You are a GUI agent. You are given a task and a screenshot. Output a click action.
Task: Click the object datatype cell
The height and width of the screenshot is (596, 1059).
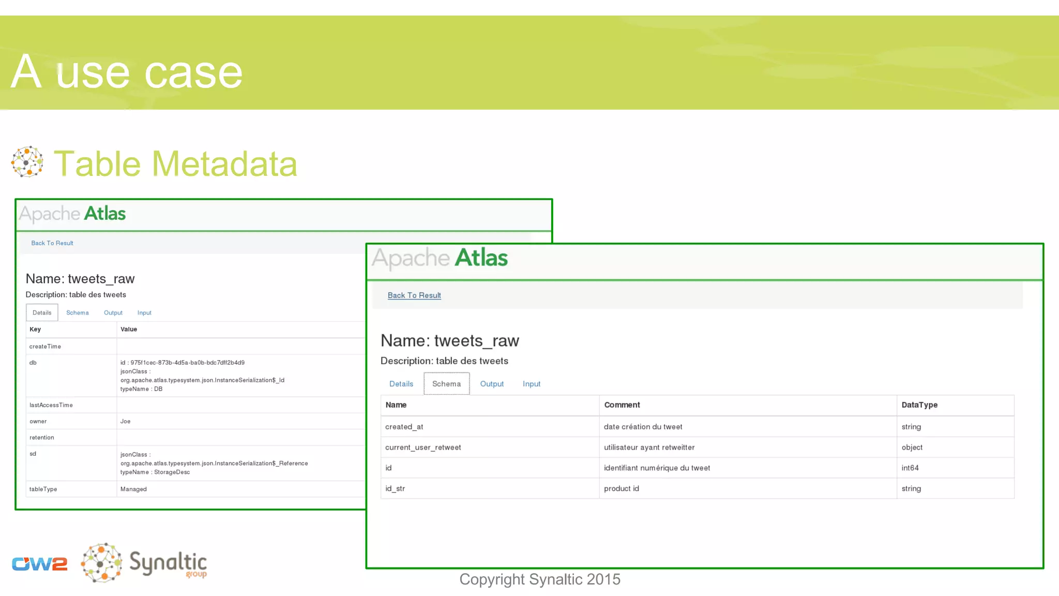(955, 448)
